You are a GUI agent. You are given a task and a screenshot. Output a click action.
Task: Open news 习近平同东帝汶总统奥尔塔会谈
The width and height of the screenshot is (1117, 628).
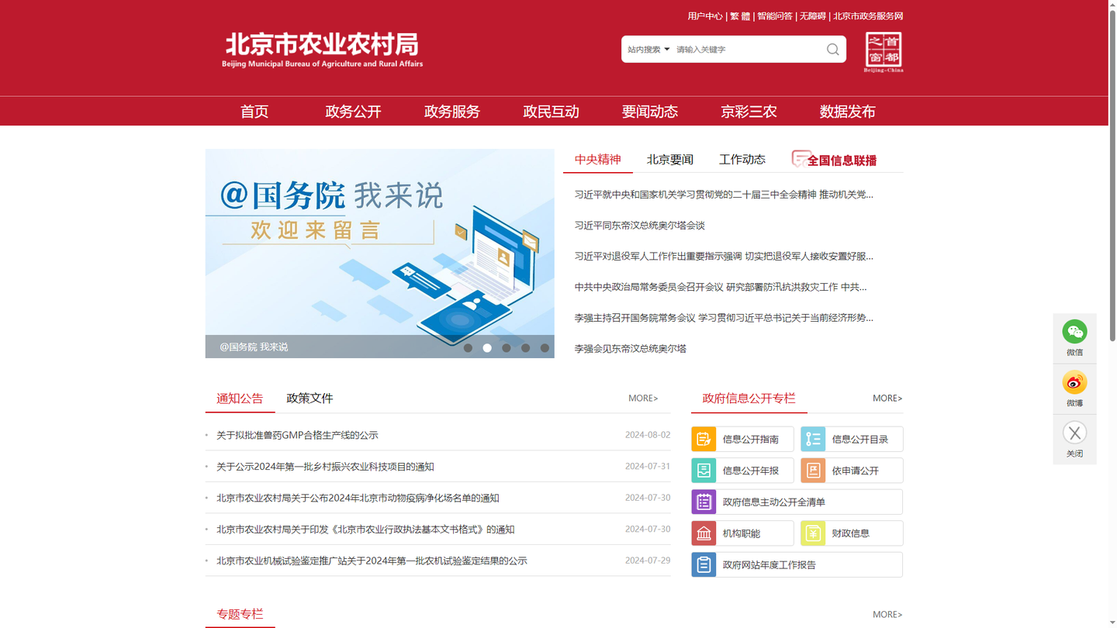(x=640, y=226)
